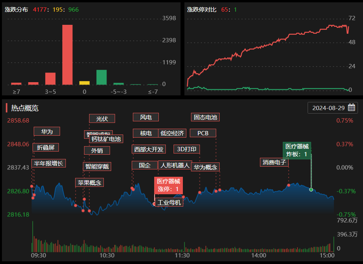Click the red 医疗器械 涨停 tooltip

[x=168, y=185]
